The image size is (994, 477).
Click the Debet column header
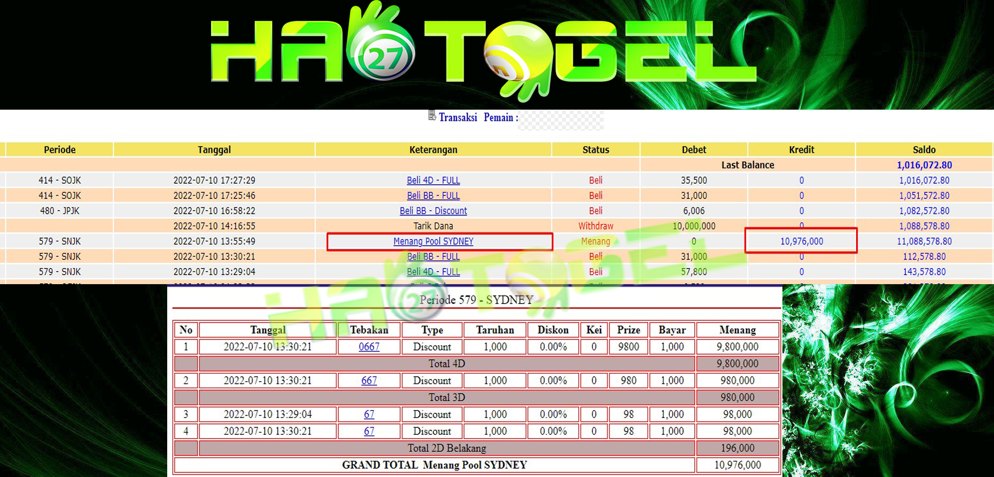pos(694,150)
